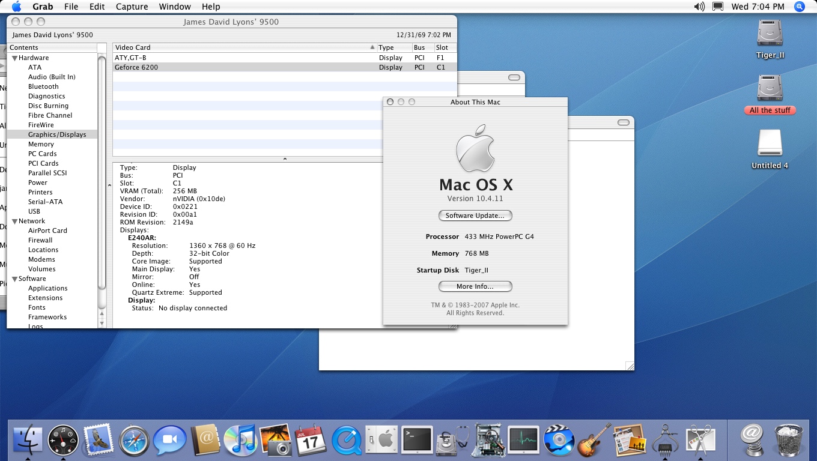Click the More Info button
Viewport: 817px width, 461px height.
coord(475,286)
